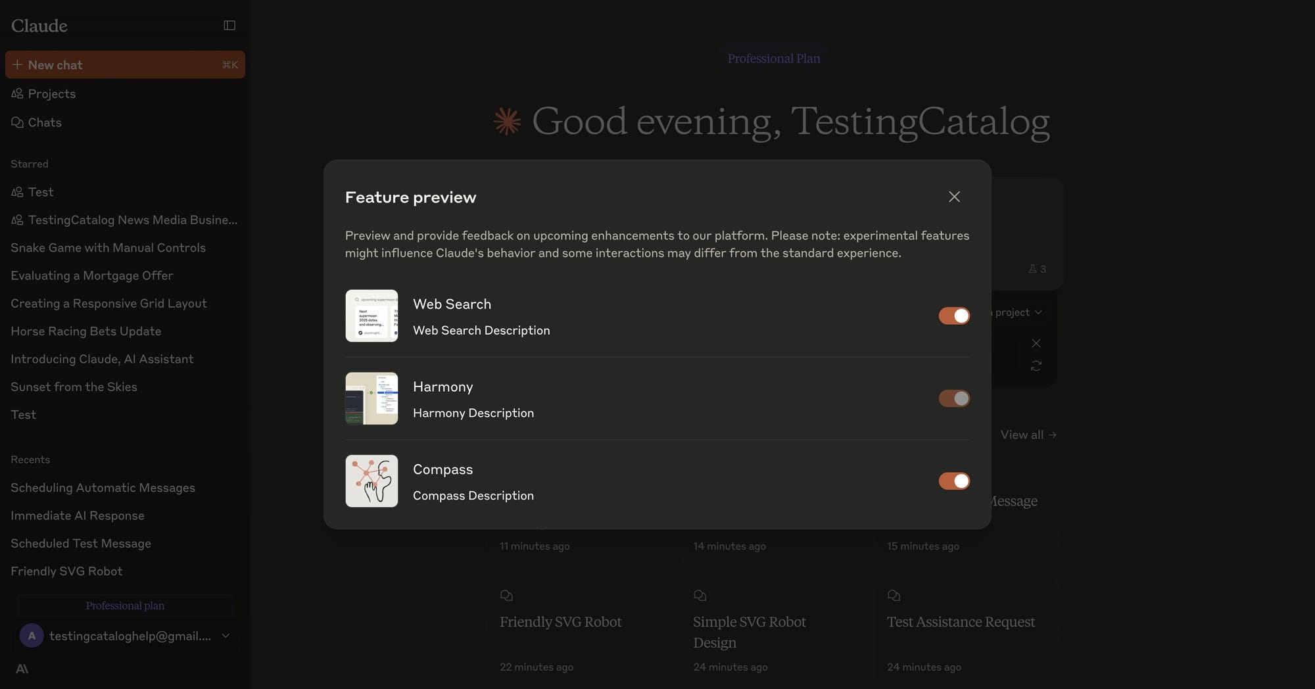Click the Professional plan badge in sidebar

click(x=125, y=606)
